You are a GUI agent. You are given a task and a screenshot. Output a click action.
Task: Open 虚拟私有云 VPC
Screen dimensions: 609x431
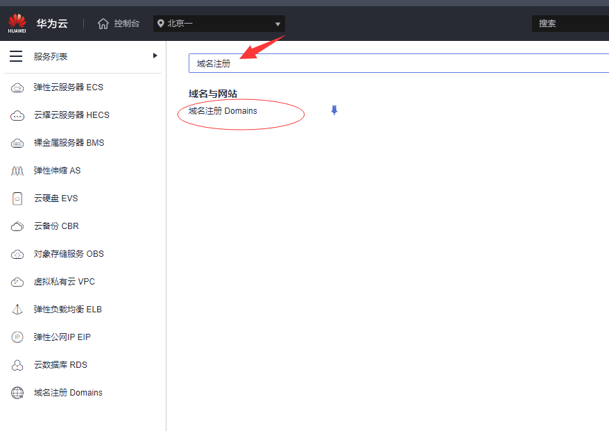coord(64,282)
